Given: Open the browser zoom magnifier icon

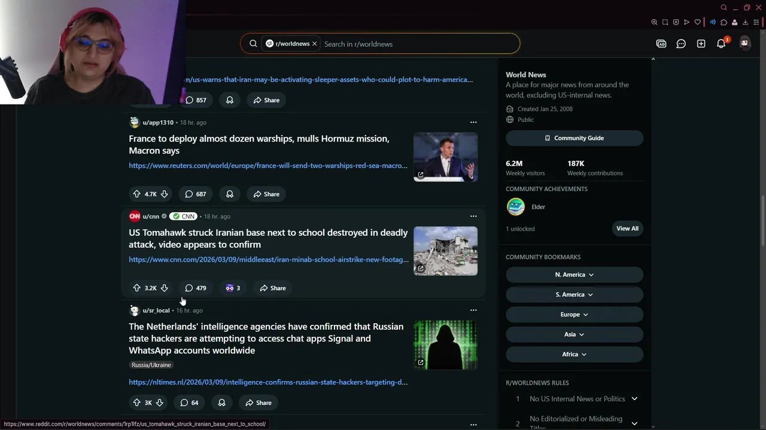Looking at the screenshot, I should tap(654, 22).
